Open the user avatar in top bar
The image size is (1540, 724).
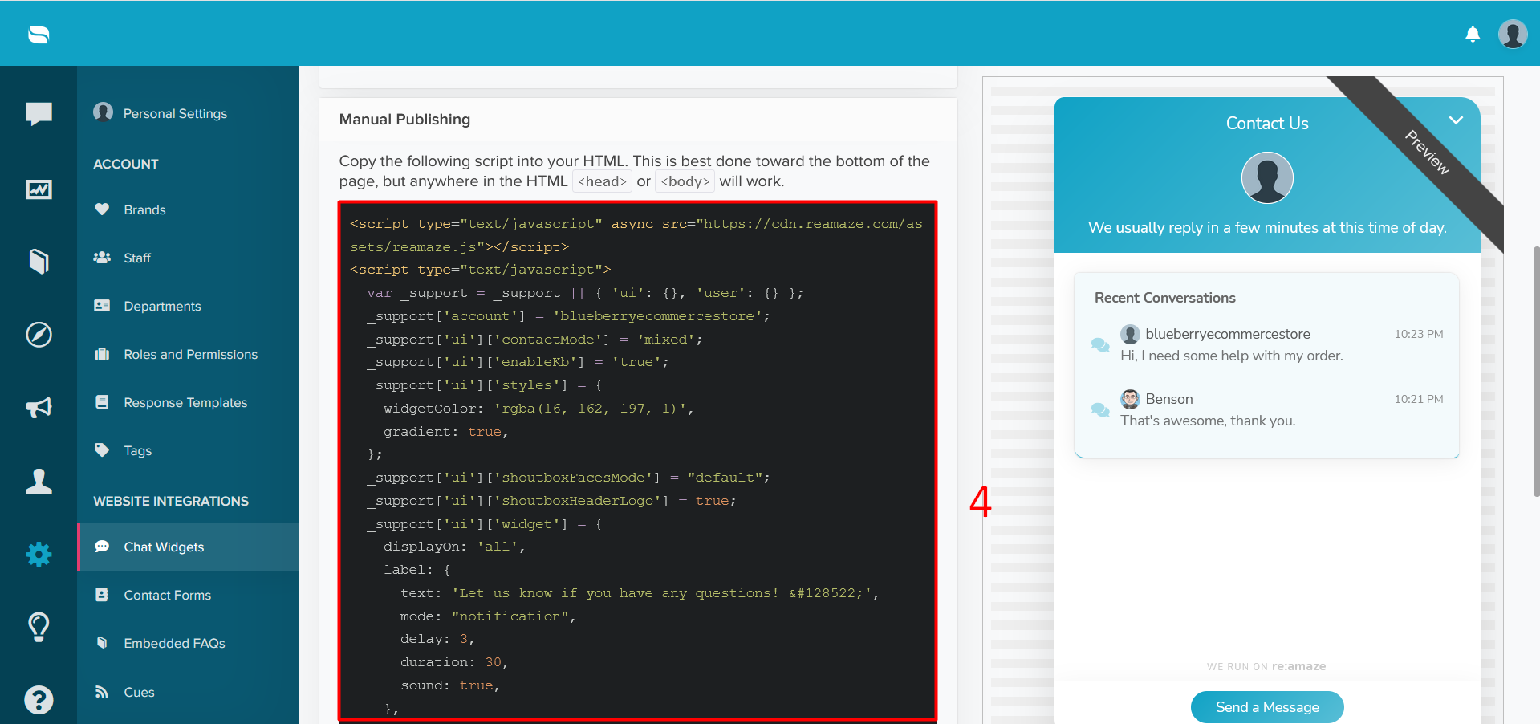1512,35
